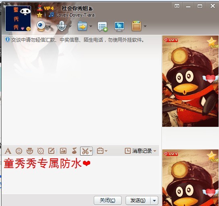The image size is (219, 206).
Task: Capture a screenshot with scissors icon
Action: pos(85,151)
